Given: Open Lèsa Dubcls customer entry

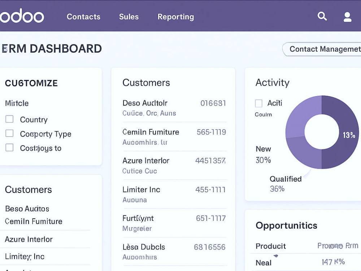Looking at the screenshot, I should click(174, 251).
